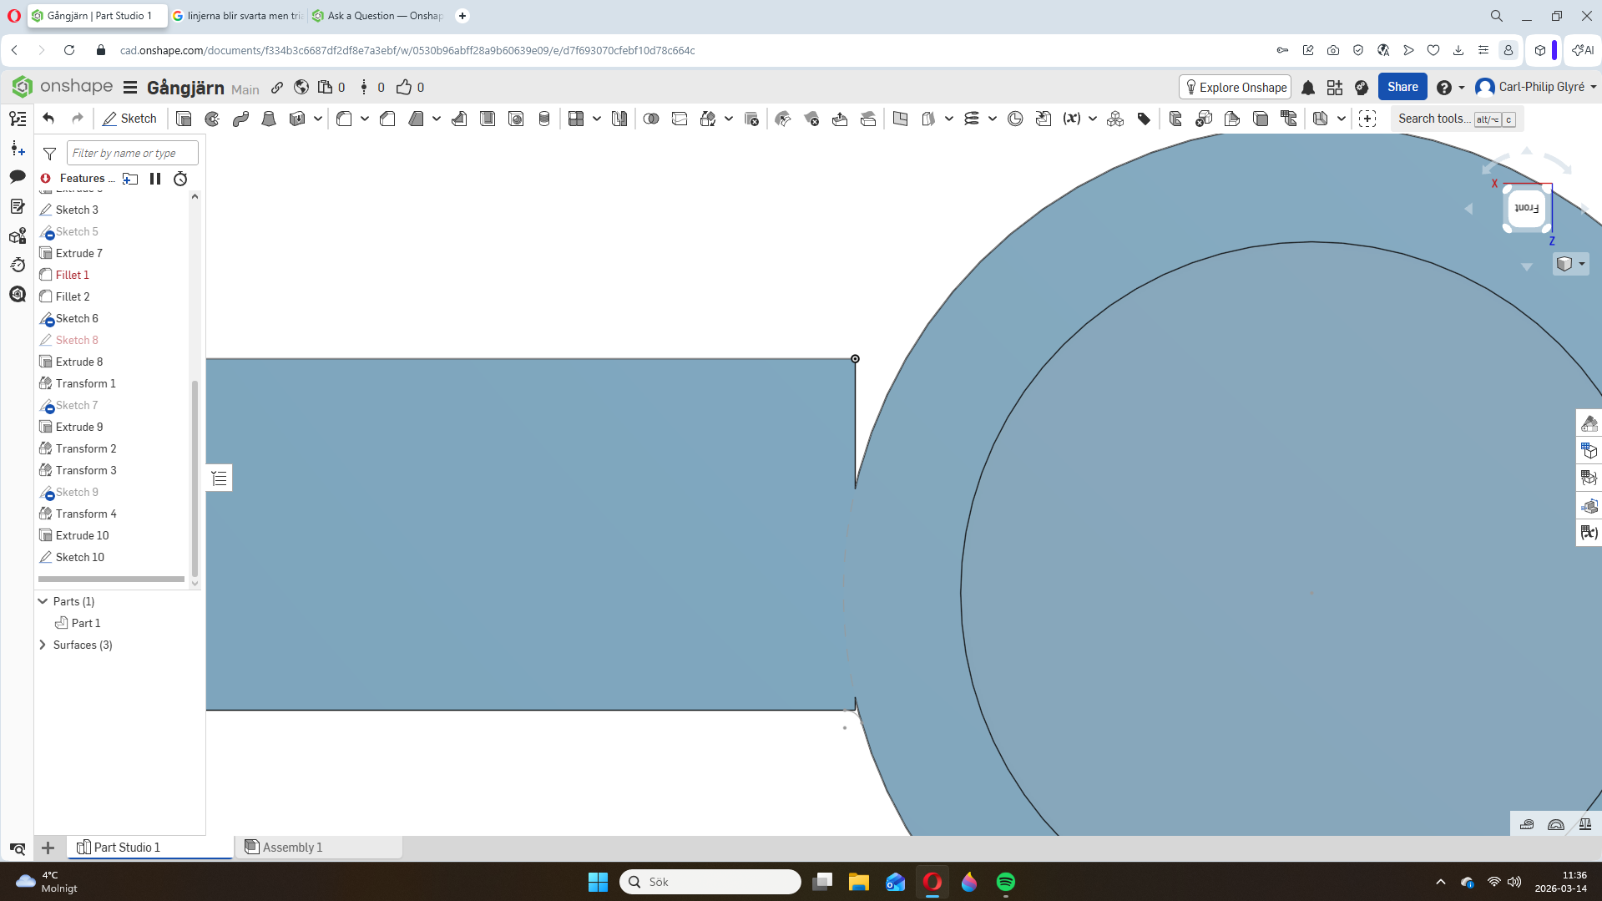Switch to the Ask a Question browser tab
The image size is (1602, 901).
pyautogui.click(x=377, y=16)
